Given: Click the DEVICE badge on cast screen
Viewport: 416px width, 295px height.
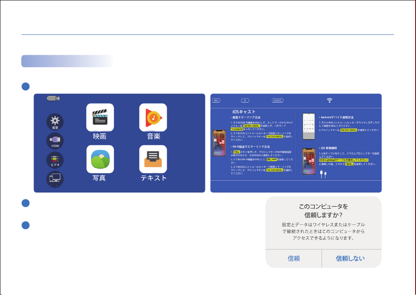Looking at the screenshot, I should (277, 100).
